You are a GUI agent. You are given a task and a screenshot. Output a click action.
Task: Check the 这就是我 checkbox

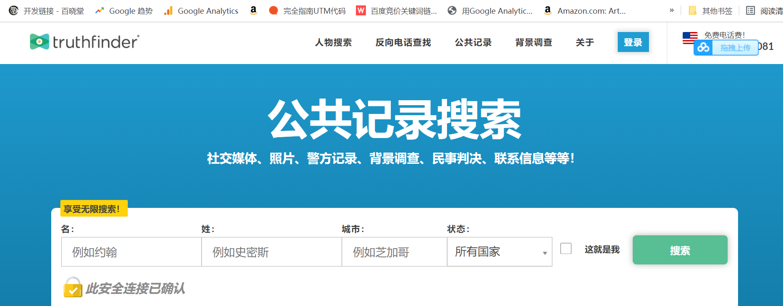(566, 249)
